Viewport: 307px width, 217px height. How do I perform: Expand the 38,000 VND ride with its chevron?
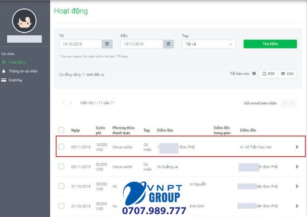pyautogui.click(x=297, y=186)
